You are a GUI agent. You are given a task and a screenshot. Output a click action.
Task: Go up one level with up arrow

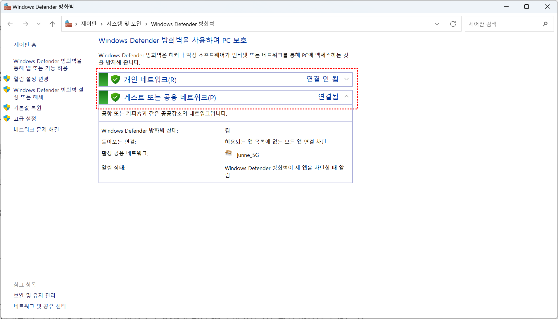(x=52, y=24)
